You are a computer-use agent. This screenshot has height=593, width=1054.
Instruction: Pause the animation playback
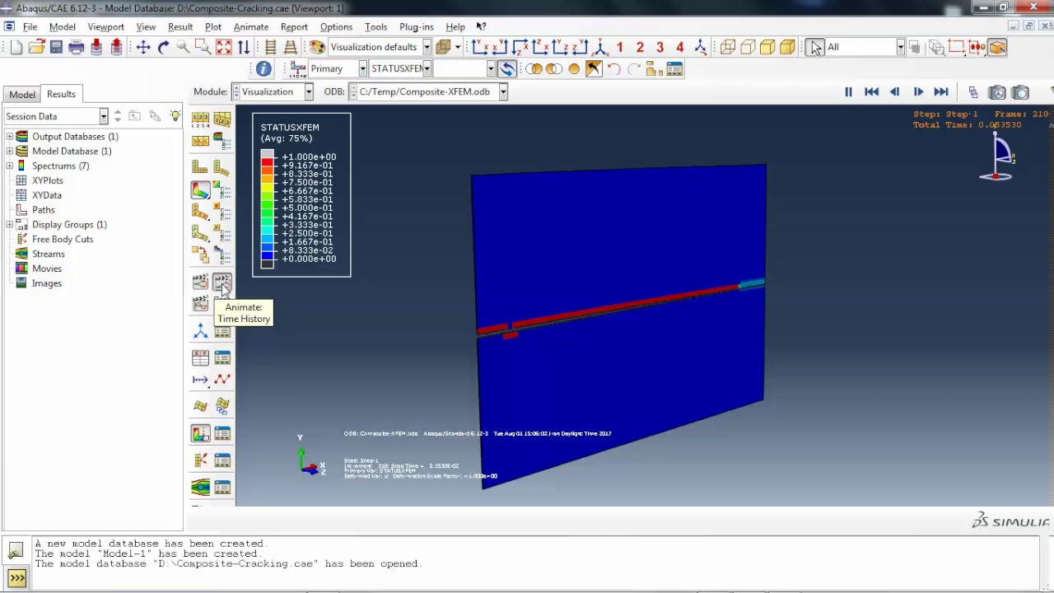[848, 92]
